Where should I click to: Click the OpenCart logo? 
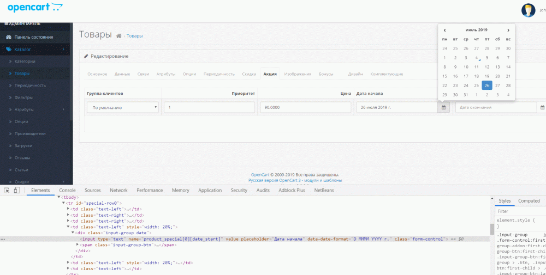pos(35,7)
